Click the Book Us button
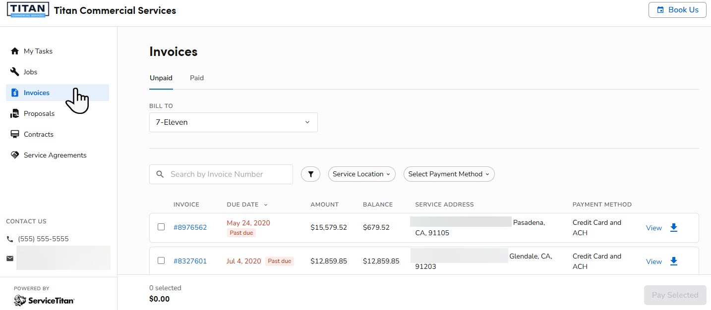This screenshot has height=310, width=711. click(x=677, y=9)
